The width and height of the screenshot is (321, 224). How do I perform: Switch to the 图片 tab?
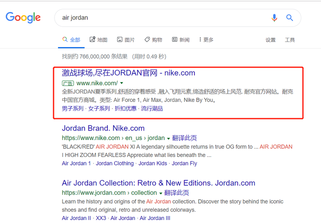coord(126,40)
